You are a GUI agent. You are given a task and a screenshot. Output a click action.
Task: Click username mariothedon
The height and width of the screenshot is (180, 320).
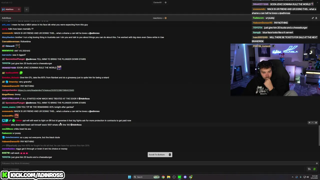click(x=8, y=149)
